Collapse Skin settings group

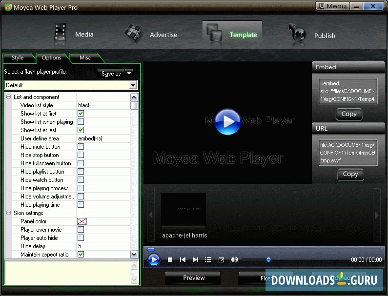(x=8, y=213)
